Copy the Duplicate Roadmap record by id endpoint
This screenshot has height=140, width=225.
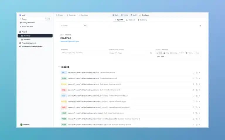coord(197,119)
